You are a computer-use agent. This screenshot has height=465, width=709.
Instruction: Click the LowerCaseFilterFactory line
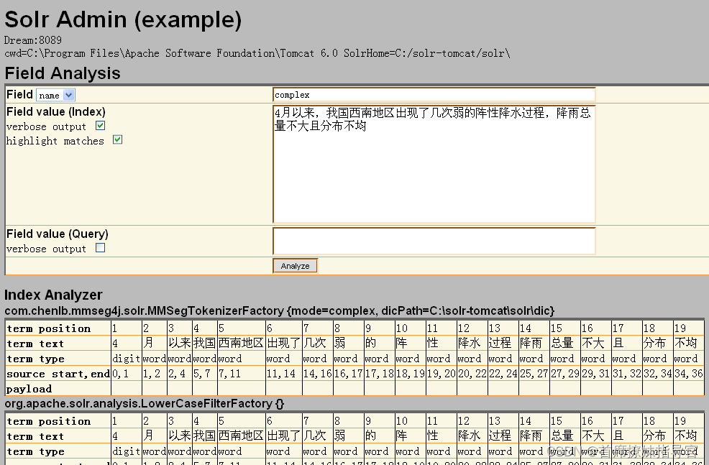pyautogui.click(x=145, y=403)
